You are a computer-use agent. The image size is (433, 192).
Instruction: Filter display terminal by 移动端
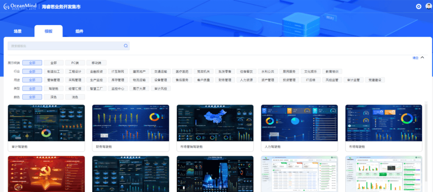click(x=96, y=63)
